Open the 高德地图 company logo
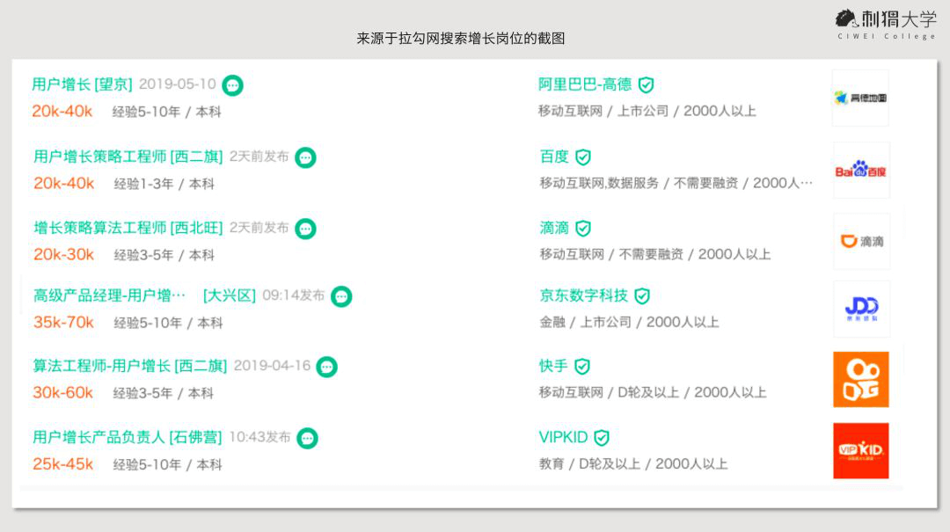The width and height of the screenshot is (950, 532). click(x=860, y=98)
